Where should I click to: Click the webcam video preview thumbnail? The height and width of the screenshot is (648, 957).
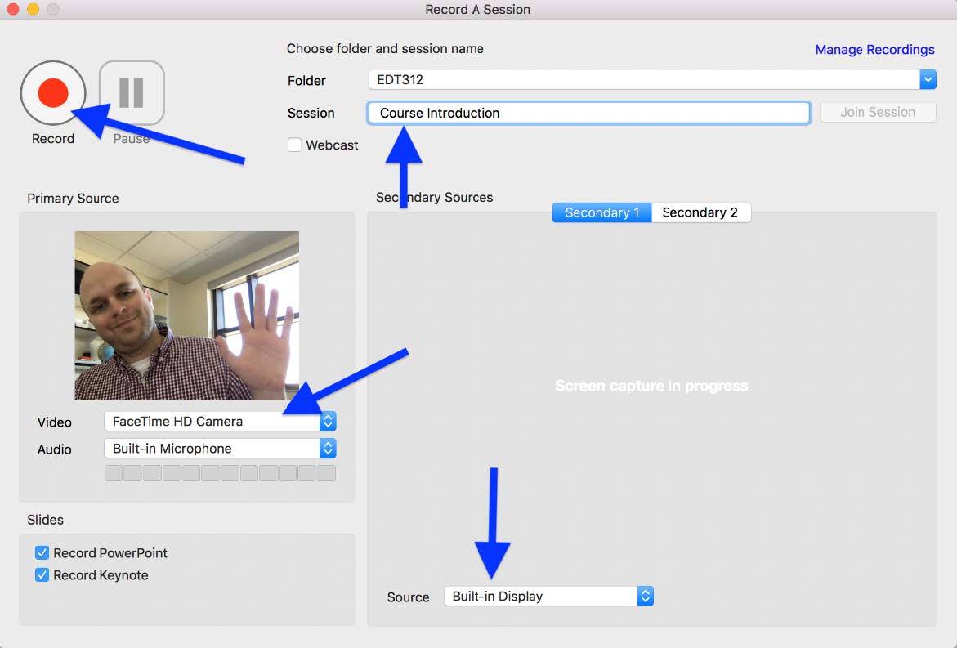(186, 315)
